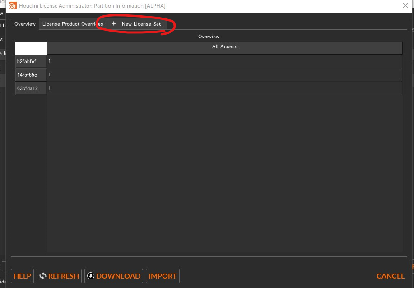Click the blank top-left table corner cell

pyautogui.click(x=31, y=48)
